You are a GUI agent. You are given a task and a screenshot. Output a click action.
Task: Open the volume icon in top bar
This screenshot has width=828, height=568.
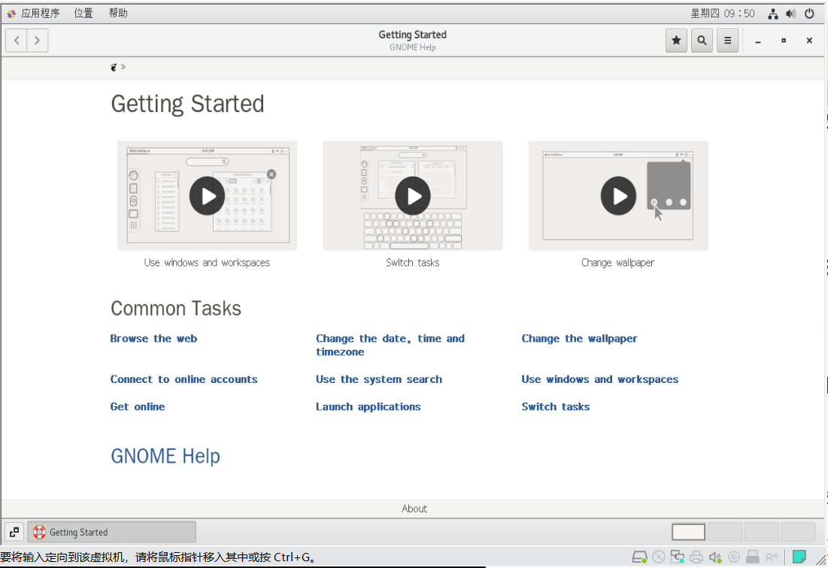pyautogui.click(x=790, y=14)
